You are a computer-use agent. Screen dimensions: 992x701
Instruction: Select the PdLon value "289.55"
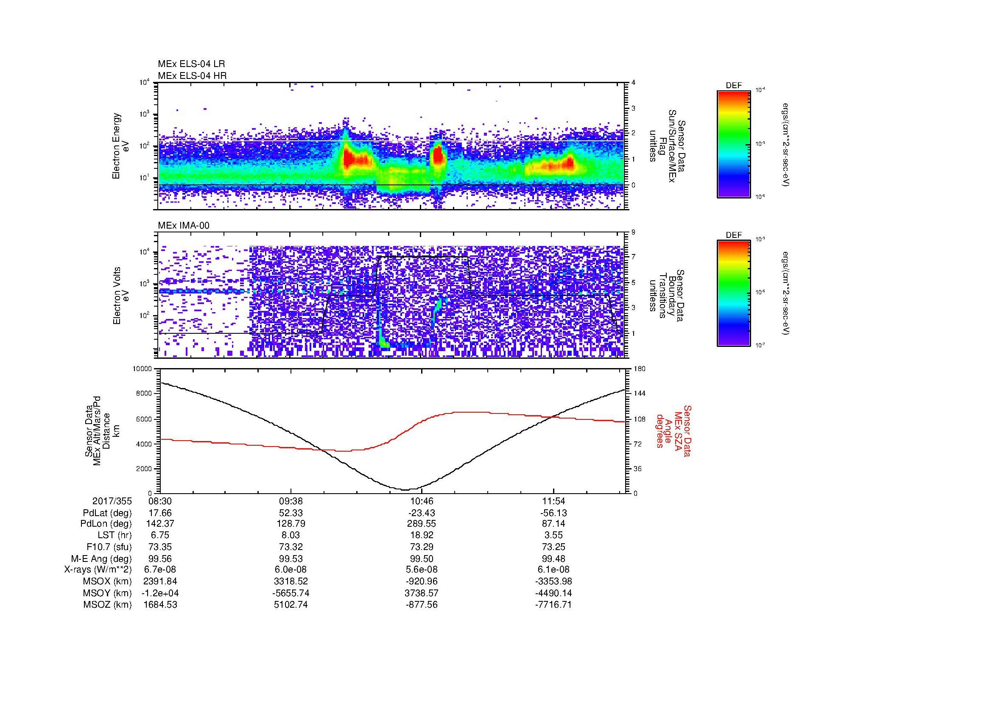coord(422,524)
